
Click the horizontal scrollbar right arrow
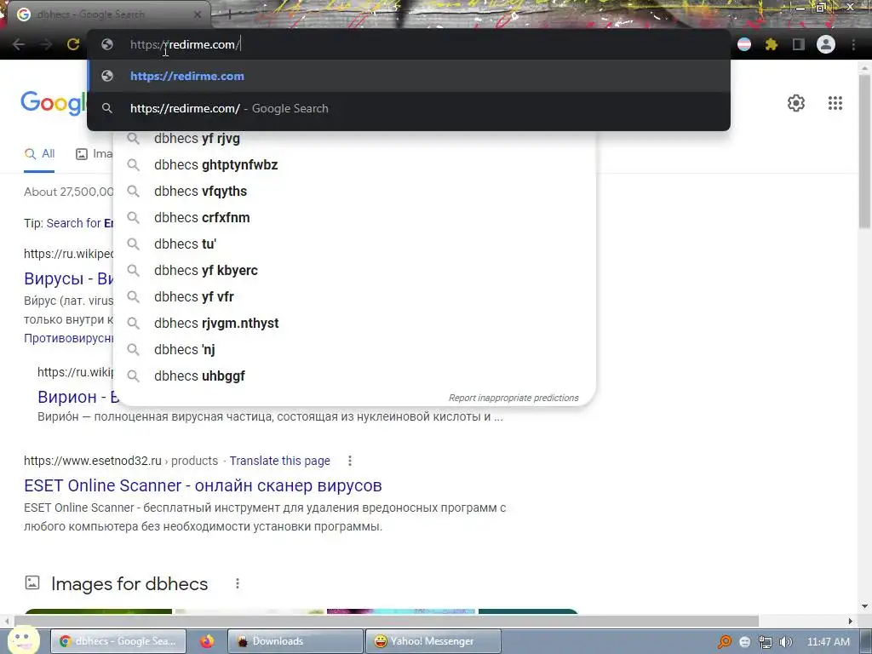[851, 621]
